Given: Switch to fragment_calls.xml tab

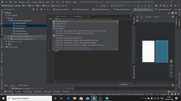Looking at the screenshot, I should point(61,9).
